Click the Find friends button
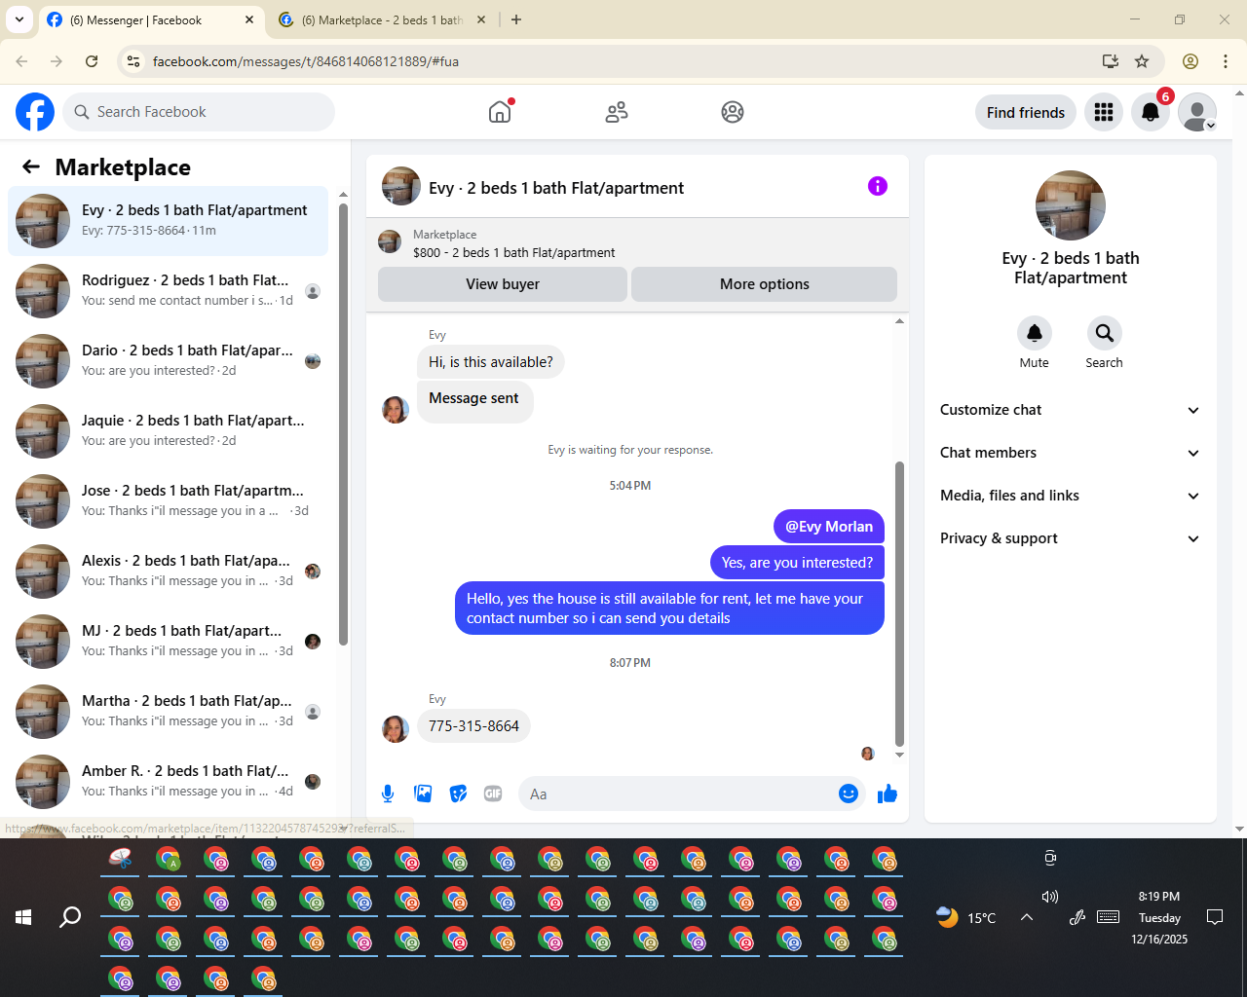 pyautogui.click(x=1026, y=112)
